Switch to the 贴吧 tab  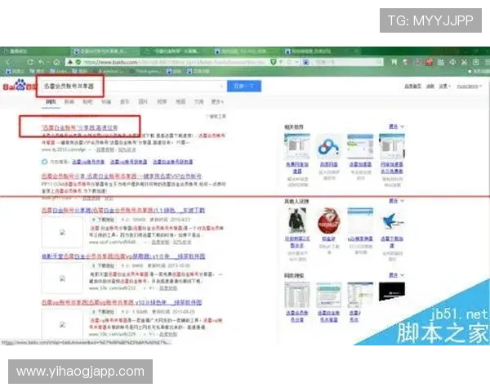coord(88,101)
